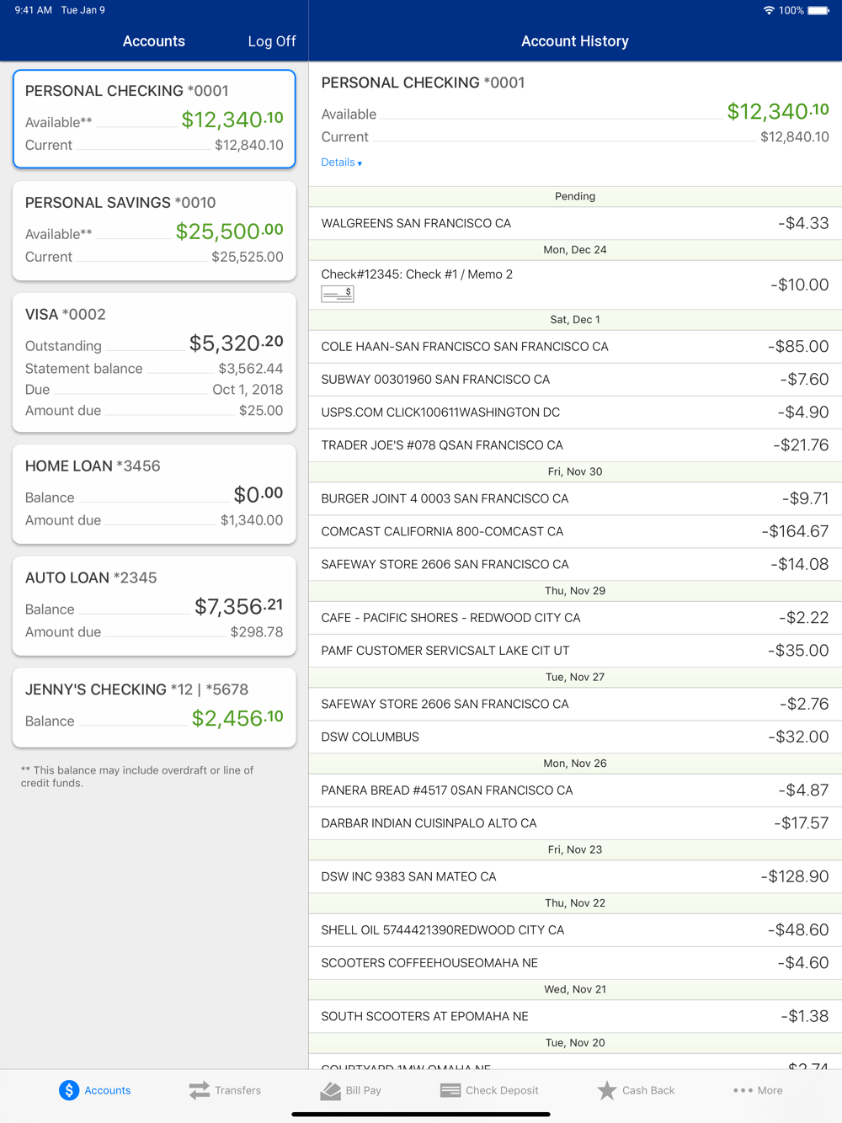
Task: Switch to the Transfers tab label
Action: pos(237,1090)
